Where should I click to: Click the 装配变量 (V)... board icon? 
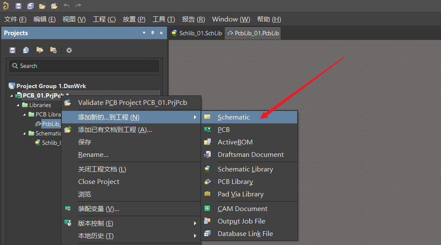click(x=68, y=208)
